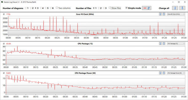Uncheck the Simple mode checkbox

pos(126,8)
